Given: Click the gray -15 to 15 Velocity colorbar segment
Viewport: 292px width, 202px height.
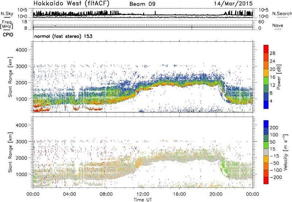Looking at the screenshot, I should pyautogui.click(x=266, y=152).
